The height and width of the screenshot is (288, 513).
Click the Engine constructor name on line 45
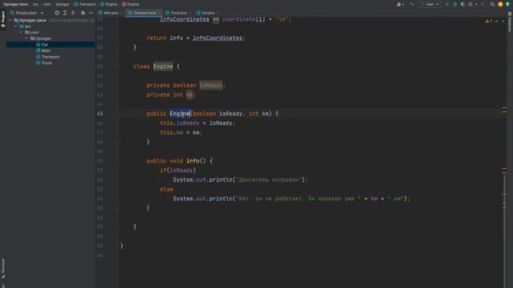coord(180,114)
